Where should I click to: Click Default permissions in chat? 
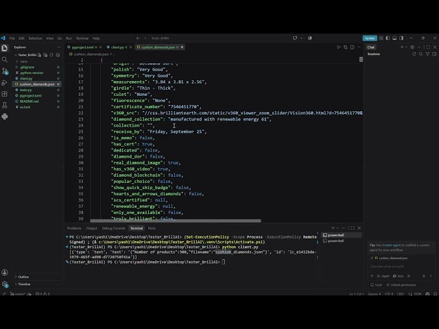coord(401,285)
